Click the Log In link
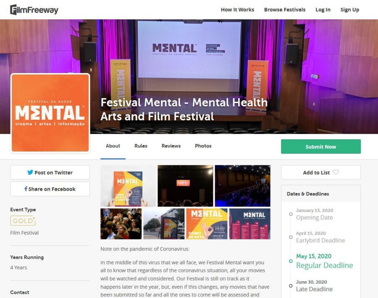The height and width of the screenshot is (298, 378). coord(323,10)
